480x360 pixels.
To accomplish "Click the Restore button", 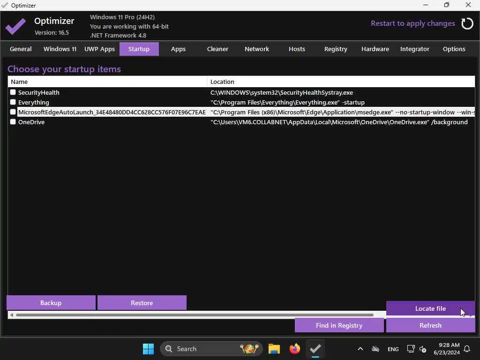I will [x=142, y=303].
